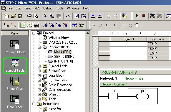This screenshot has height=112, width=171.
Task: Click first empty Symbol cell in variable table
Action: click(128, 44)
